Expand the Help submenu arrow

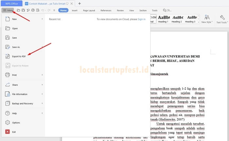point(42,113)
